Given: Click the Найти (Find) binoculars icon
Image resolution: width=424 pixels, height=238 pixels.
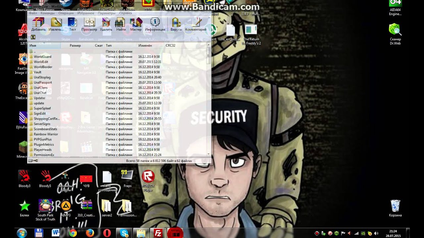Looking at the screenshot, I should coord(121,24).
